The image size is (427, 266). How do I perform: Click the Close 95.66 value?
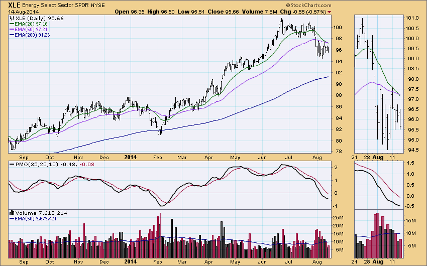[x=223, y=12]
